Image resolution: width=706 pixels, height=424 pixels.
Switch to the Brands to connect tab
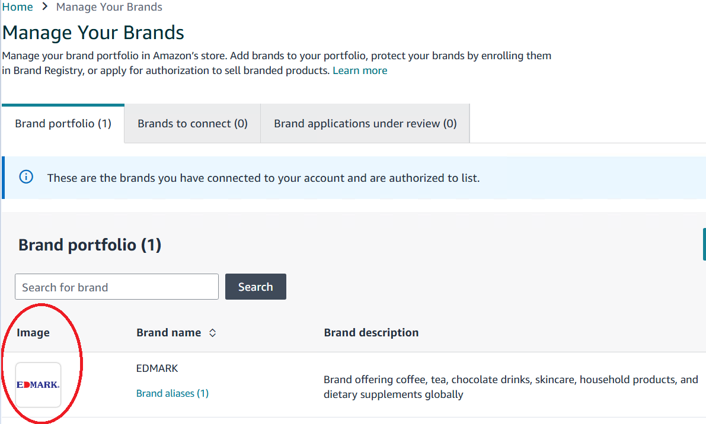[193, 124]
